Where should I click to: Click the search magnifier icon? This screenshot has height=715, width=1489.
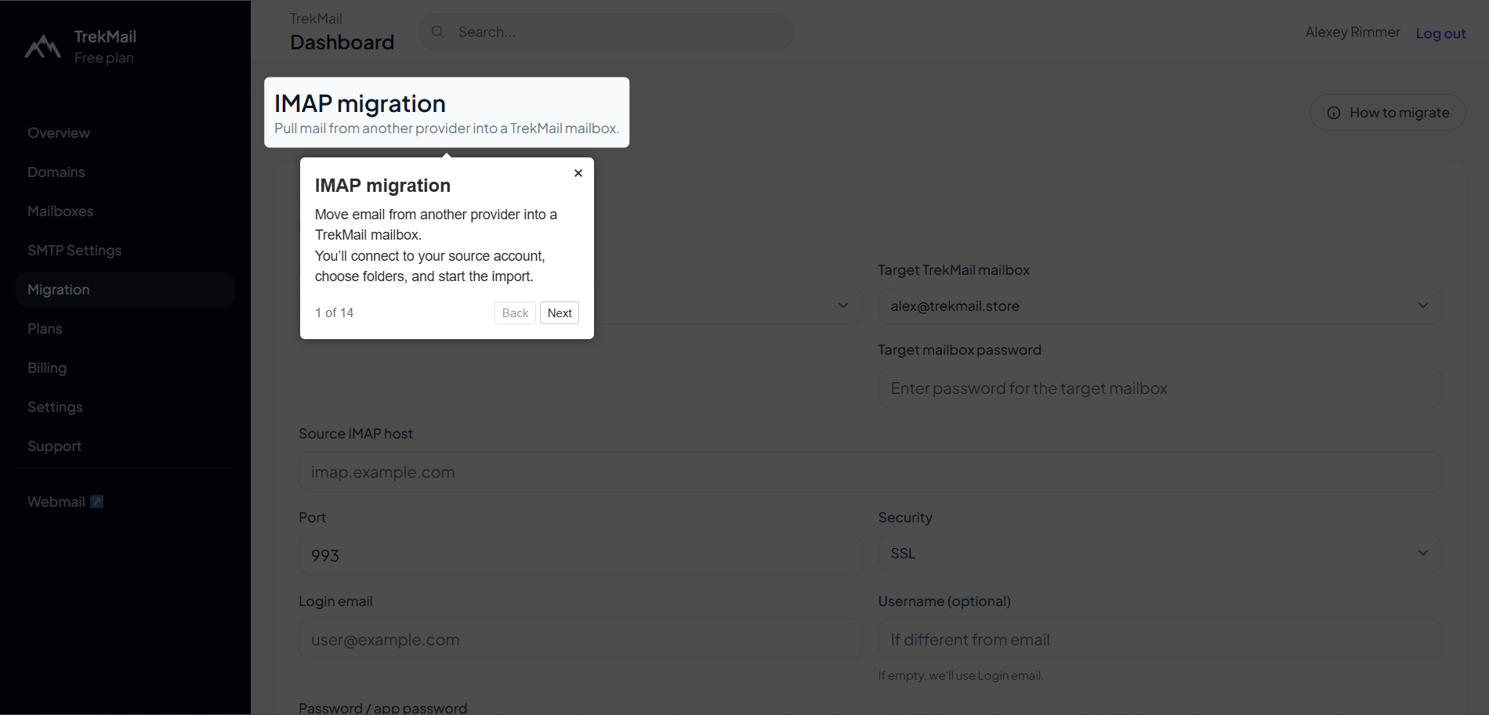(438, 32)
